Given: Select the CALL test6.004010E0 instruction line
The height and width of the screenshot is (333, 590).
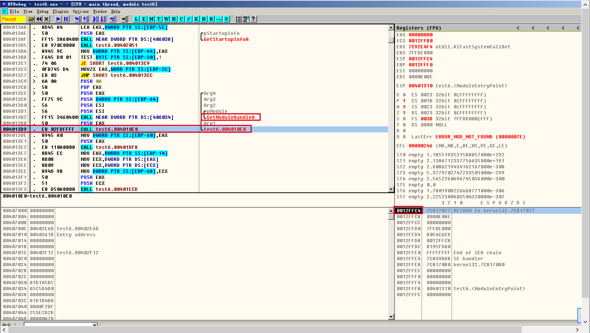Looking at the screenshot, I should (117, 129).
